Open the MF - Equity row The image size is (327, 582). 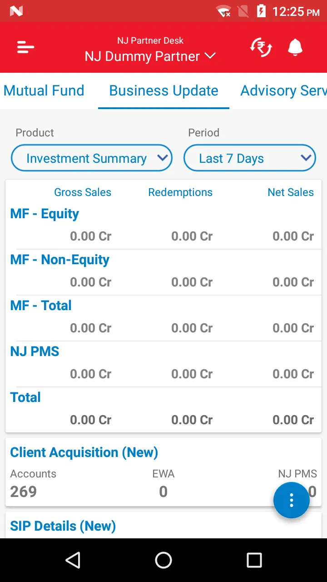(x=45, y=214)
